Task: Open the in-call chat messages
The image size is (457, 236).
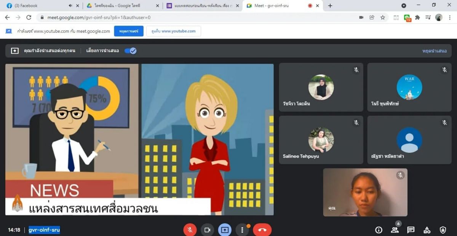Action: [x=411, y=230]
